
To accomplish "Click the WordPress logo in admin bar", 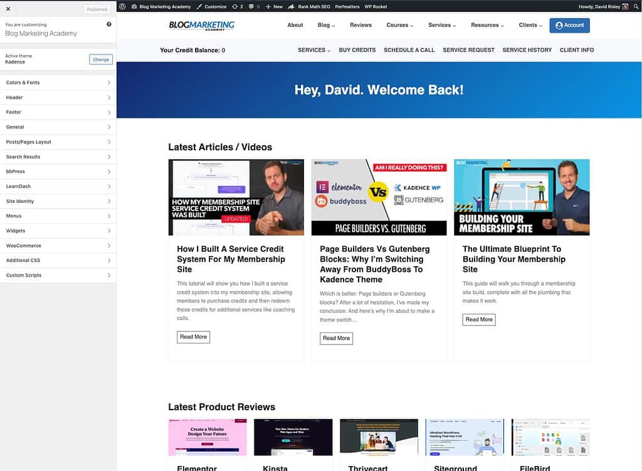I will 122,6.
